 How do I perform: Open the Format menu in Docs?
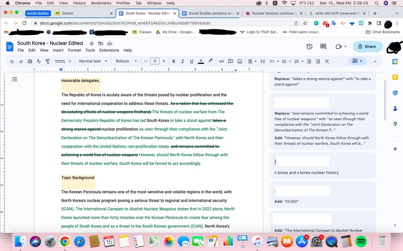point(74,50)
